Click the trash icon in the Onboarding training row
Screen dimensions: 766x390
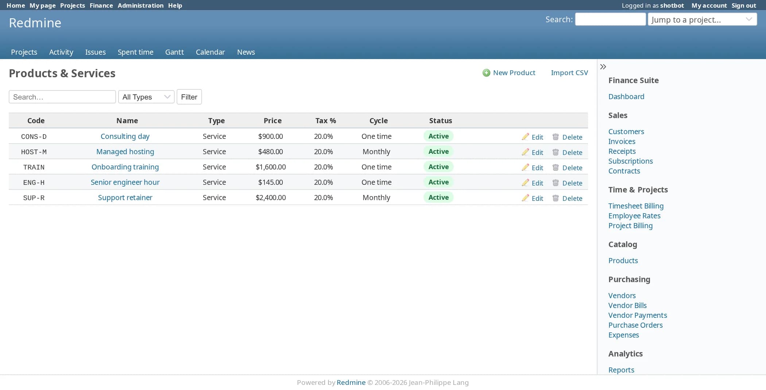[556, 167]
